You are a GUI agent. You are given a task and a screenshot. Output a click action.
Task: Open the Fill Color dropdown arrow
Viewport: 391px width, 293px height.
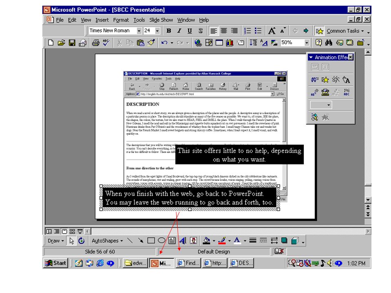(214, 241)
